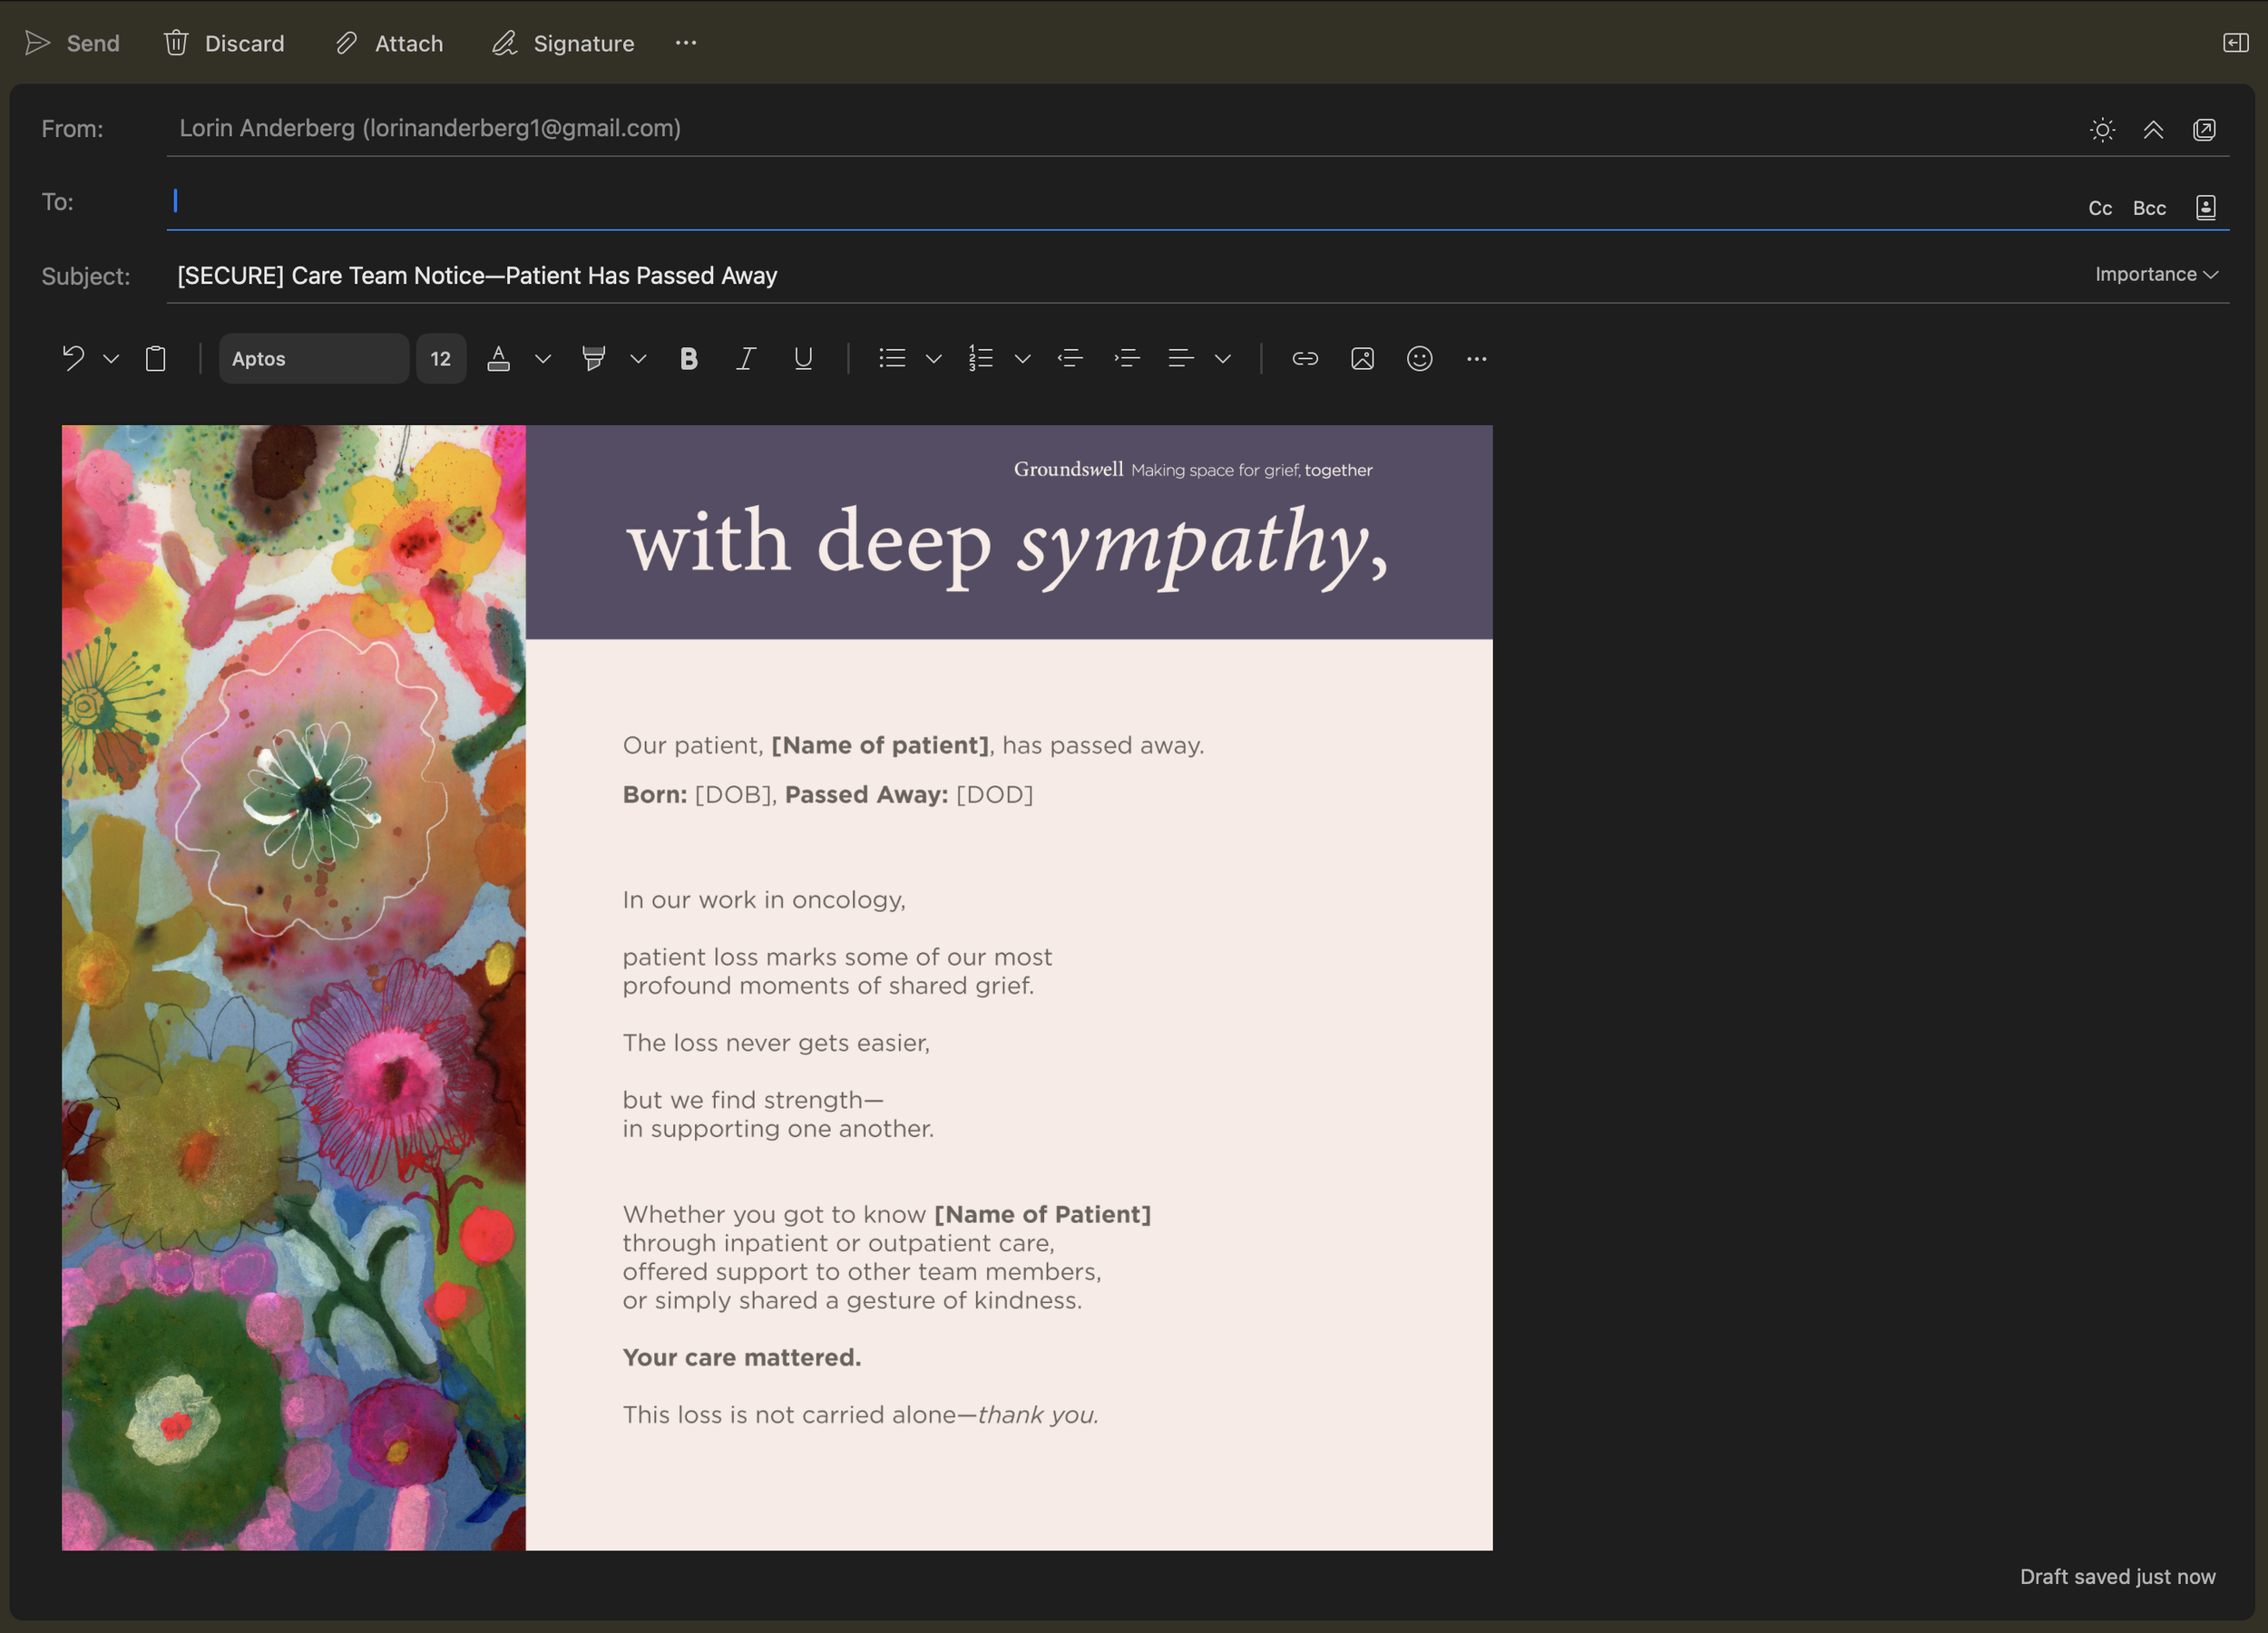This screenshot has width=2268, height=1633.
Task: Click the "[DOB]" placeholder
Action: (x=733, y=794)
